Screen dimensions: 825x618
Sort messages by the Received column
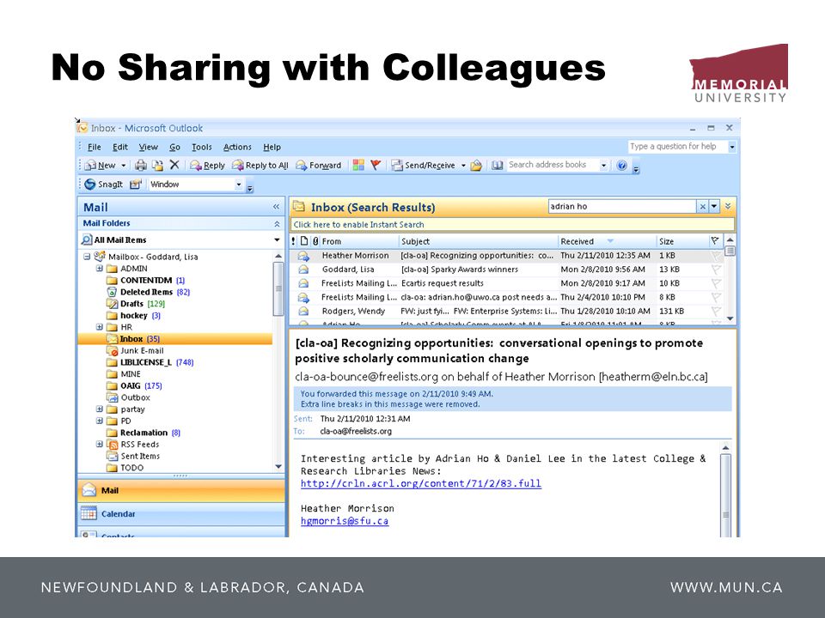tap(608, 241)
